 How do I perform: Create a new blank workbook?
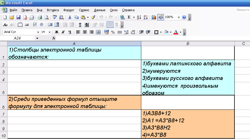pyautogui.click(x=5, y=17)
